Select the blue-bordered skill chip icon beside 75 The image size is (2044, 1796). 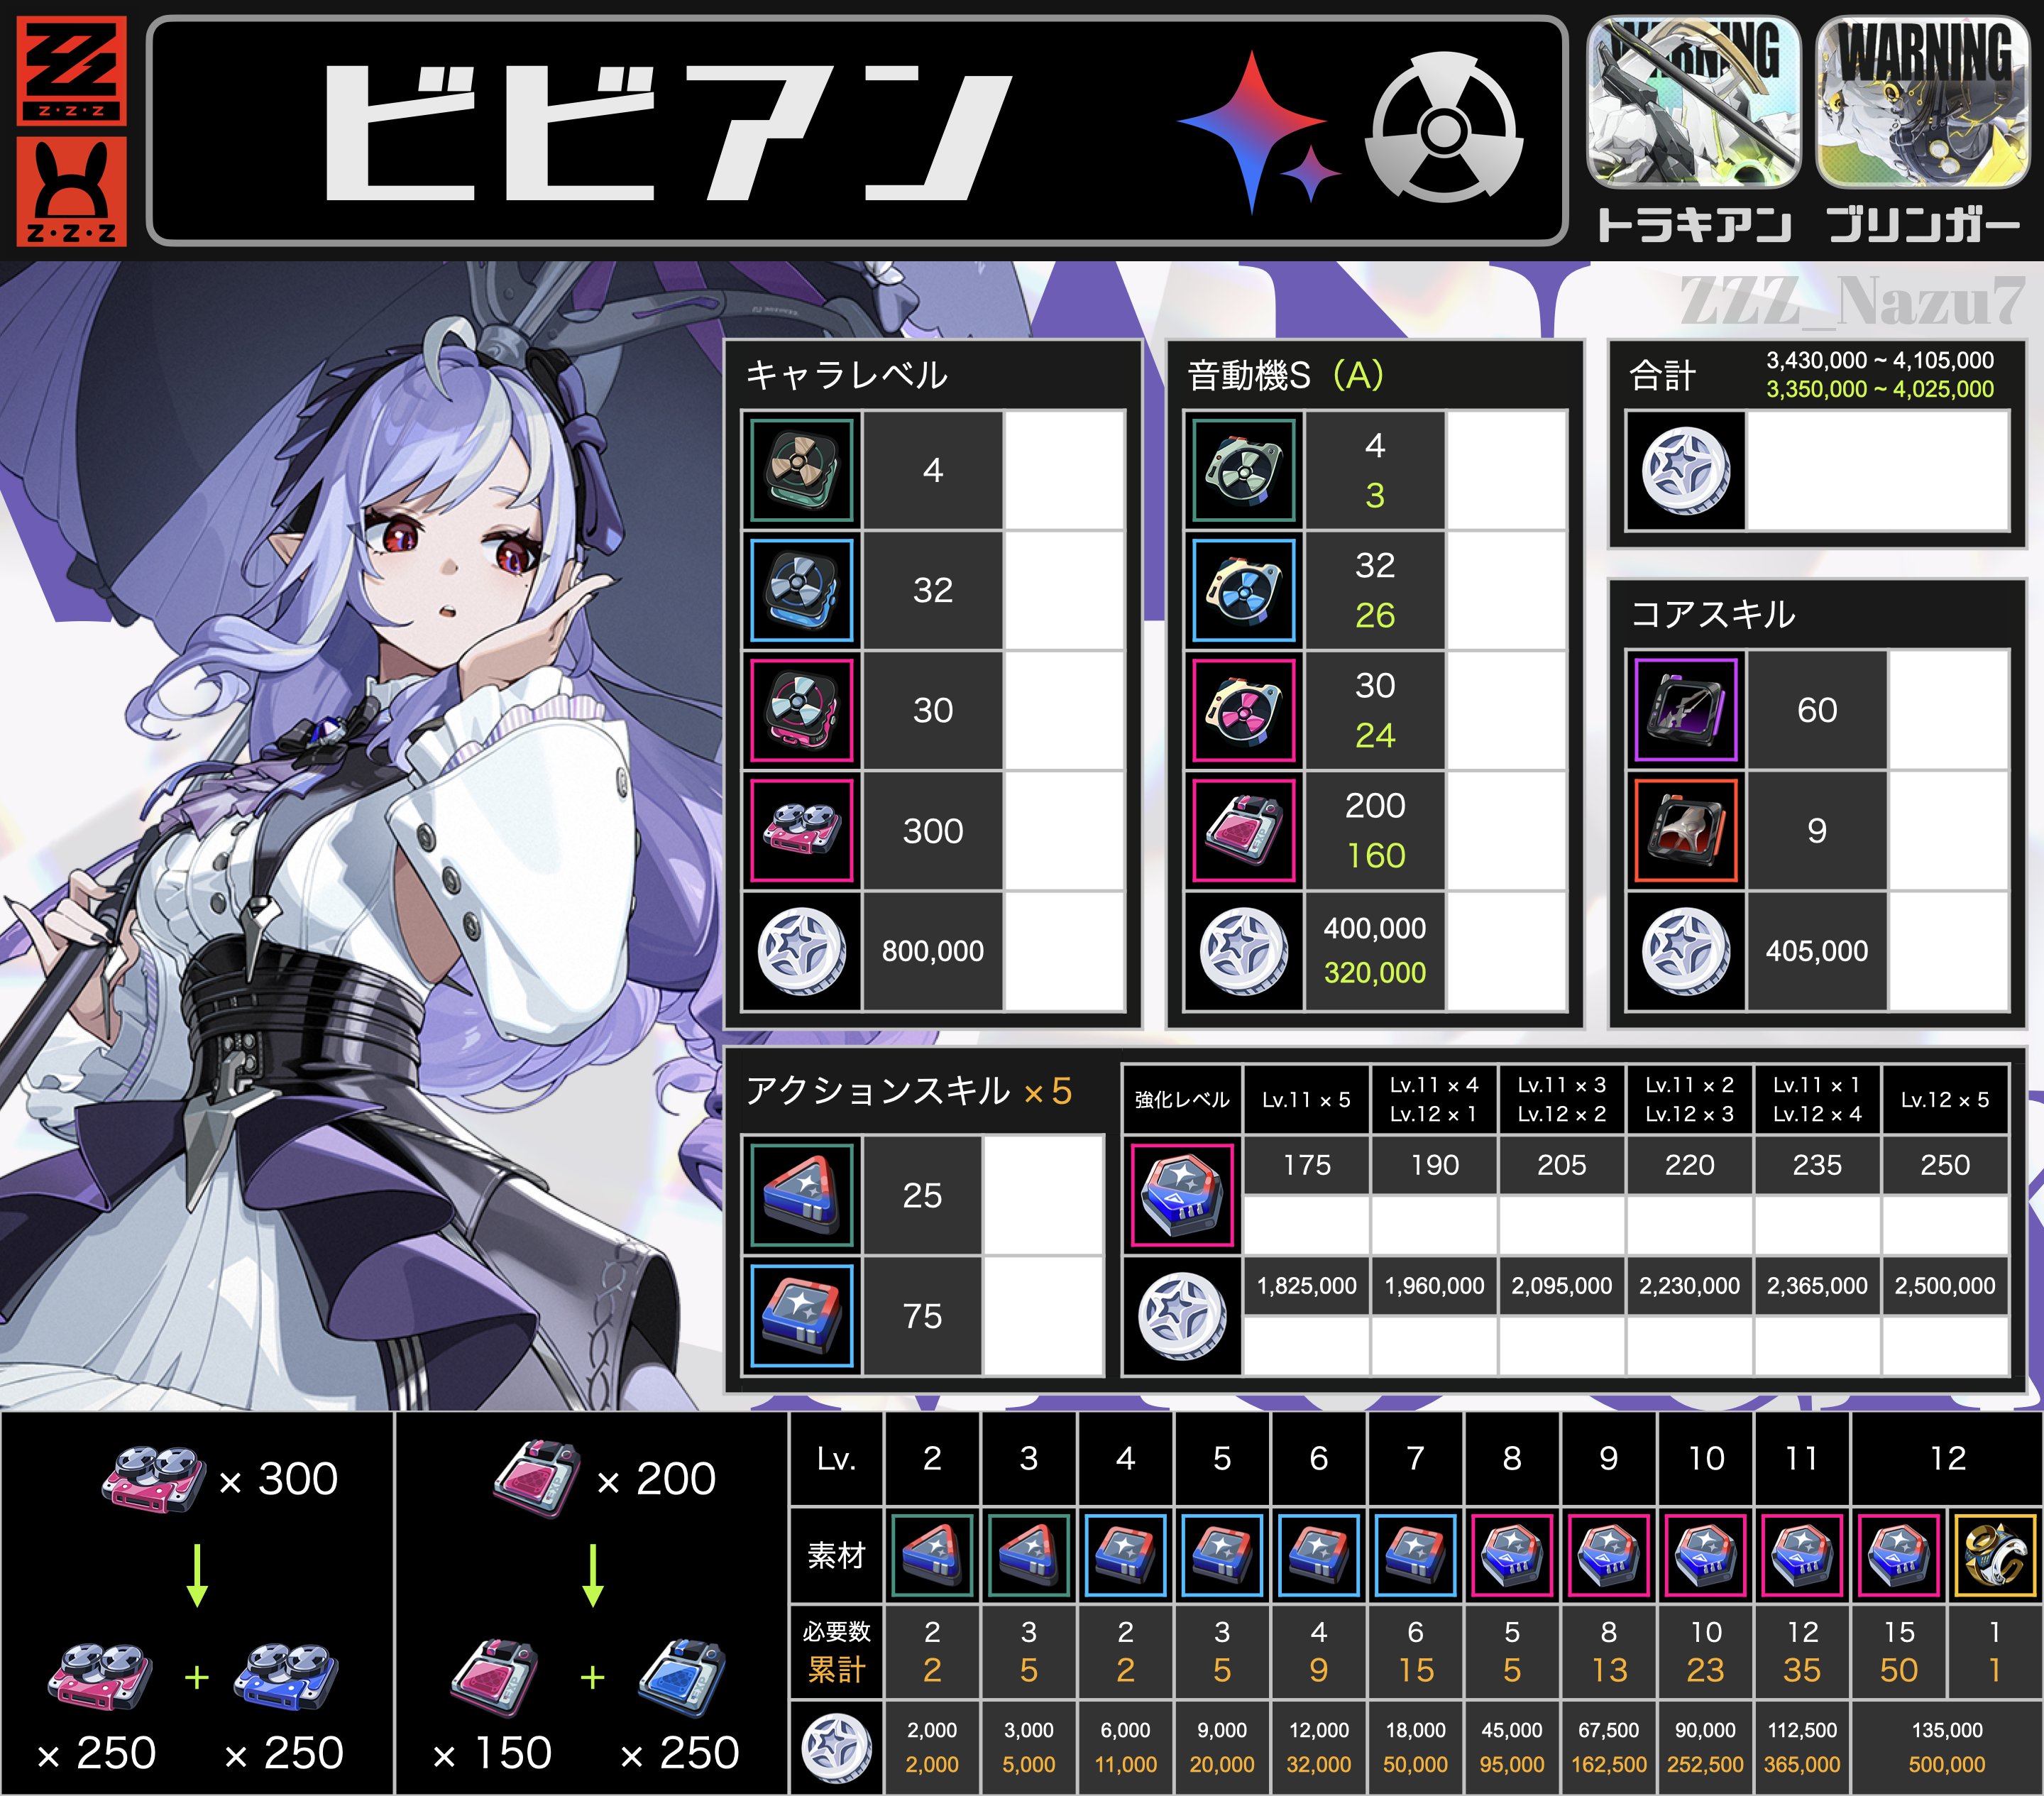pos(801,1315)
